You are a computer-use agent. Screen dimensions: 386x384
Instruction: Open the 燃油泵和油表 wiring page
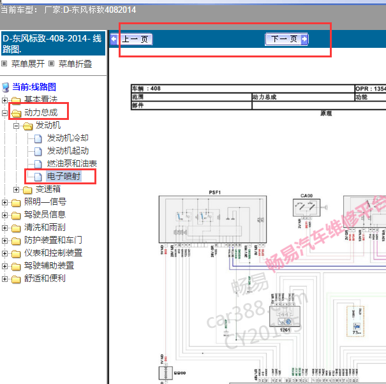click(72, 164)
